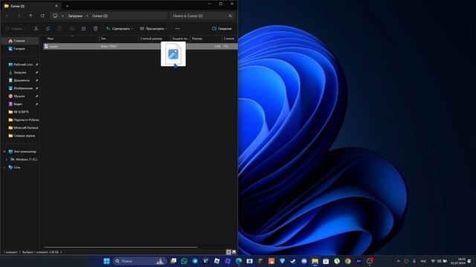Click chevron between Загрузки and Cursor (2)
476x267 pixels.
click(x=88, y=16)
